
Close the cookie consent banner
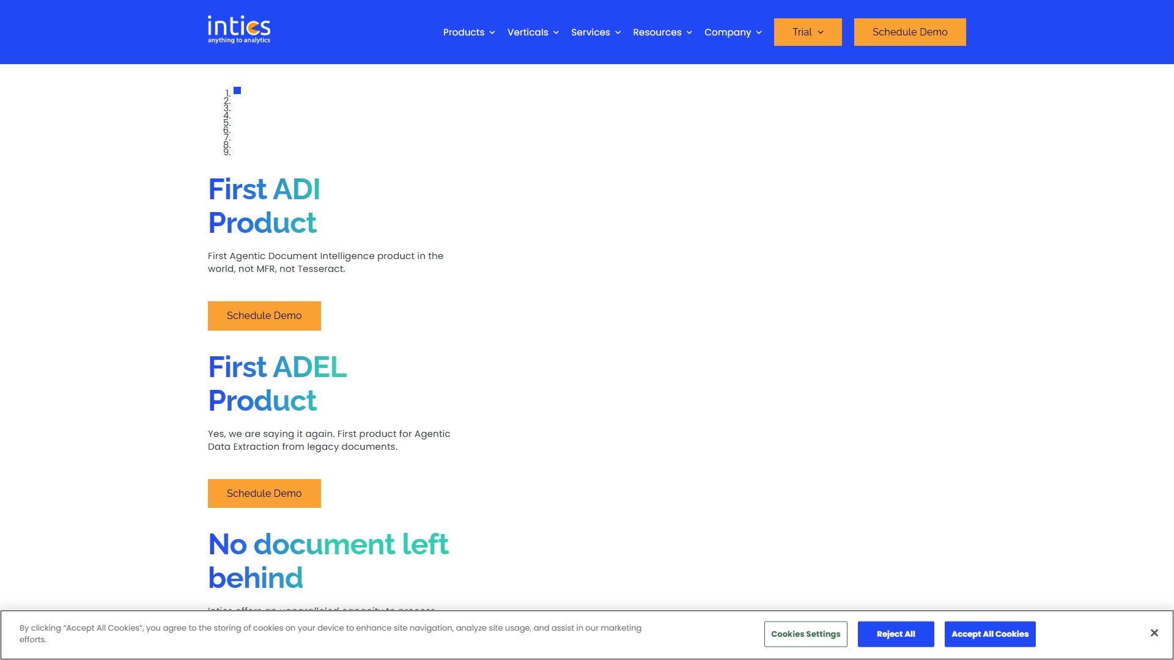(x=1154, y=633)
